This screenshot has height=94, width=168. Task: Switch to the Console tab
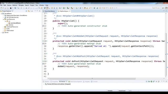pos(94,81)
